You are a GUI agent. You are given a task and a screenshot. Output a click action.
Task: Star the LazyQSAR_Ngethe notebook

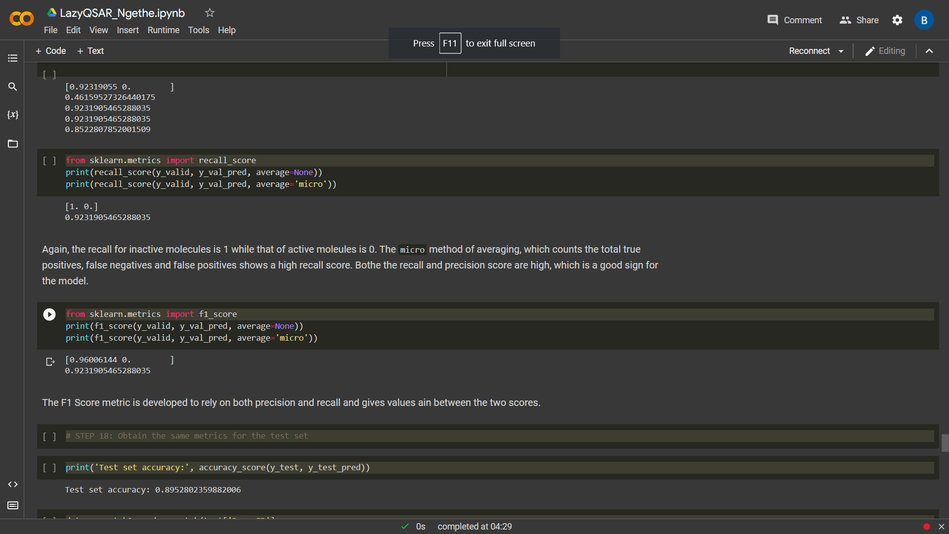tap(210, 13)
